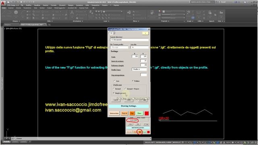The width and height of the screenshot is (258, 145).
Task: Click the Drawing Settings cyan bar
Action: click(129, 106)
